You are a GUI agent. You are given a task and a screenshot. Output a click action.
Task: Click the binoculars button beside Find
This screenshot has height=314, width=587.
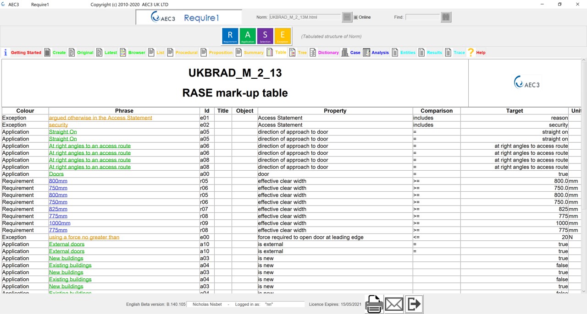[x=446, y=17]
